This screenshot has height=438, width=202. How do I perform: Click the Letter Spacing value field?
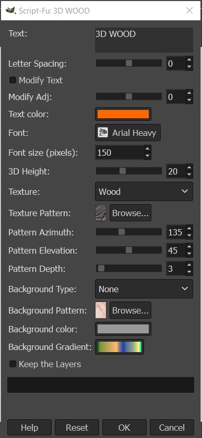[176, 64]
